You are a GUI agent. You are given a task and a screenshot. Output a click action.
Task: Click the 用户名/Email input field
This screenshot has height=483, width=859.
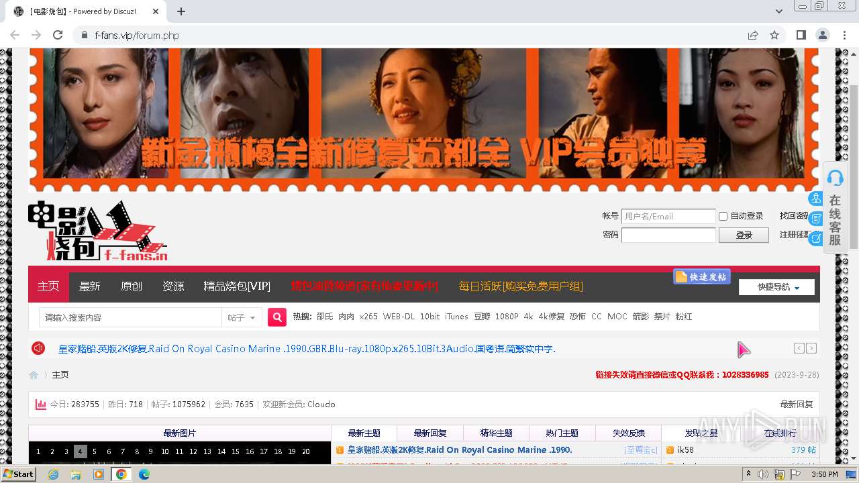point(668,216)
